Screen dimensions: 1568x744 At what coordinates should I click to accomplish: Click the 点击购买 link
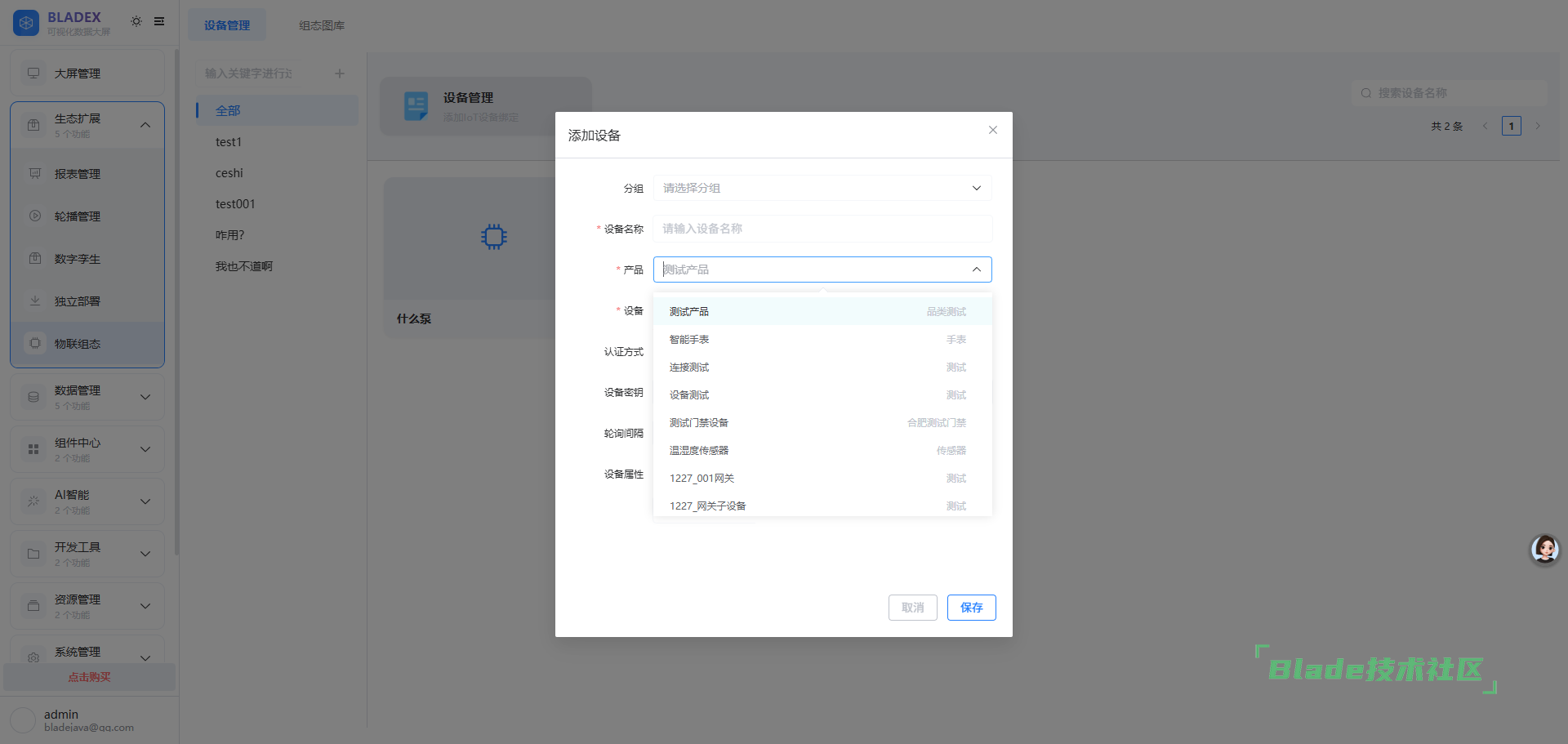point(89,677)
